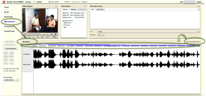Click the Left channel label

click(26, 54)
